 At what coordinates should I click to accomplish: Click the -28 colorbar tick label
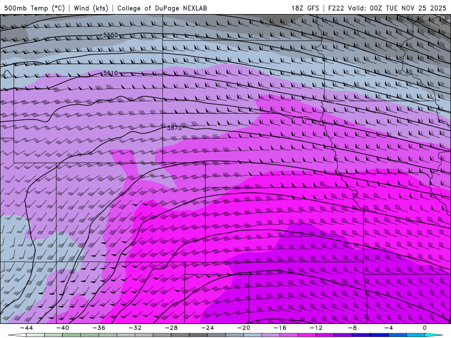coord(171,328)
